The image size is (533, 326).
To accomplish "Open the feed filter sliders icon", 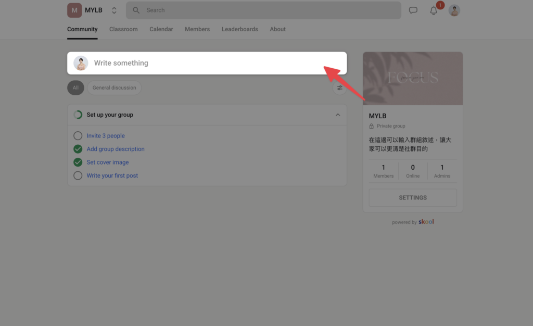I will click(339, 87).
